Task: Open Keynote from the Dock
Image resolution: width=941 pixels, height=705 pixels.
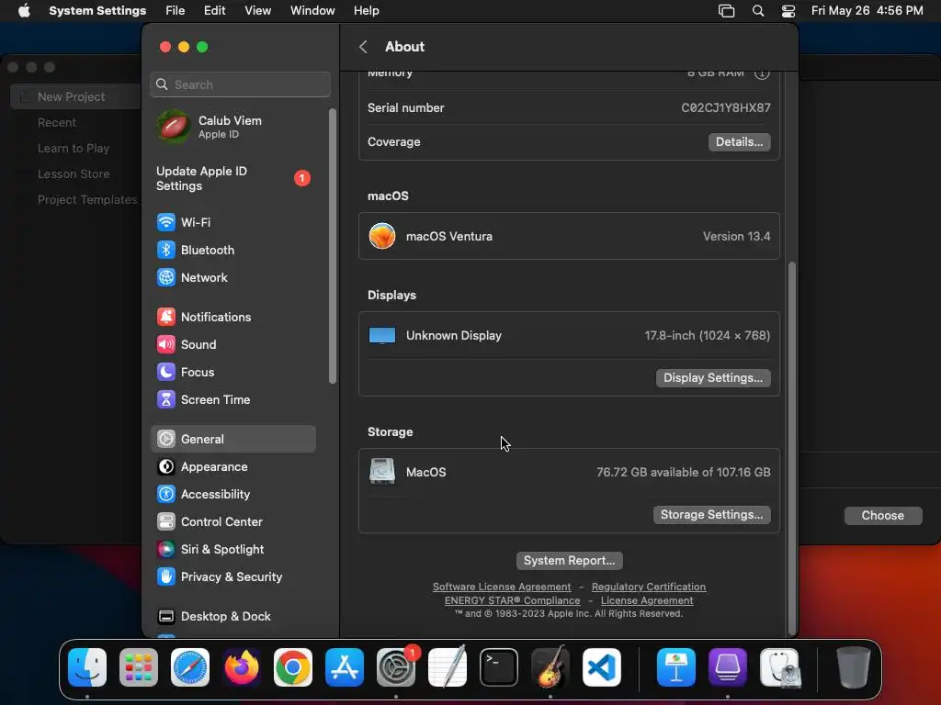Action: point(676,667)
